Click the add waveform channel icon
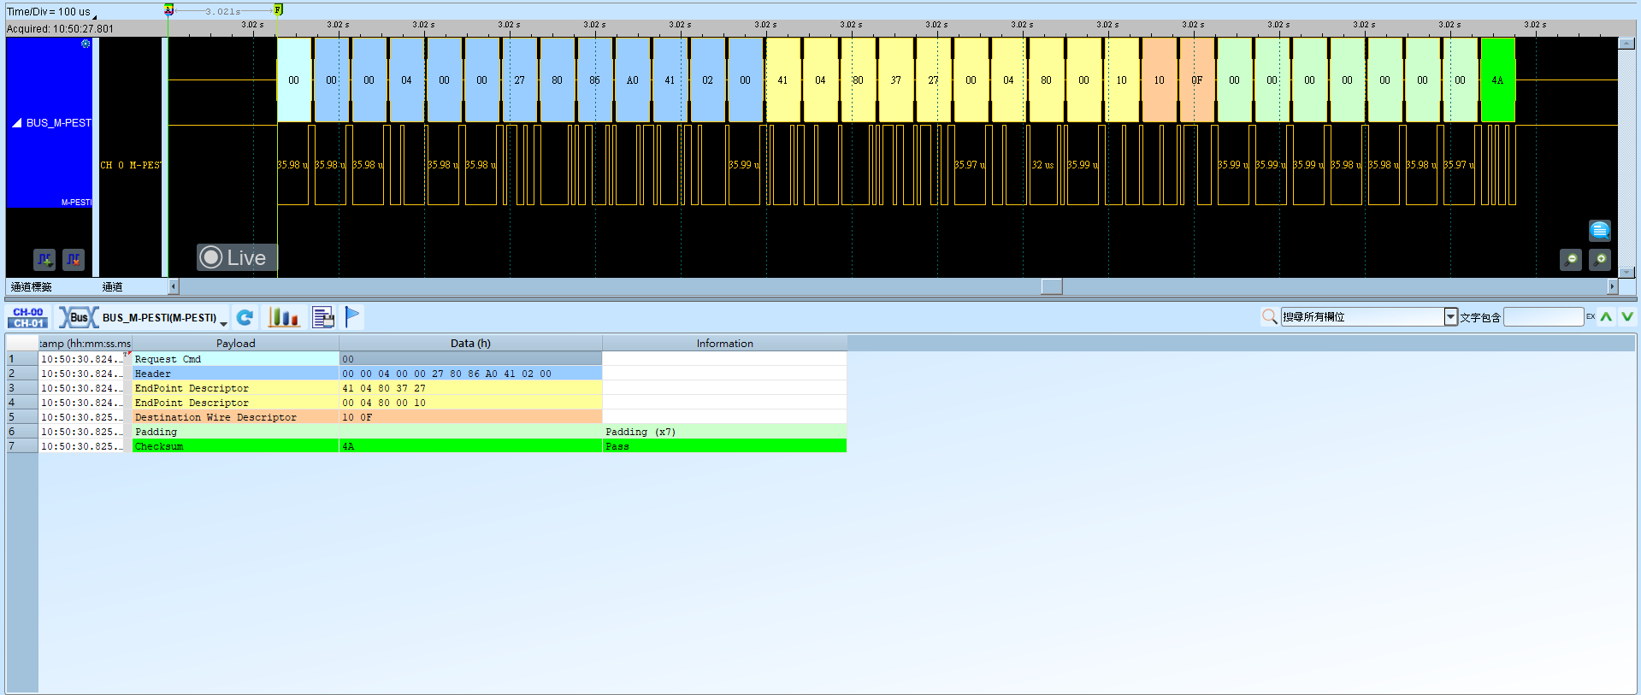1641x695 pixels. 44,259
